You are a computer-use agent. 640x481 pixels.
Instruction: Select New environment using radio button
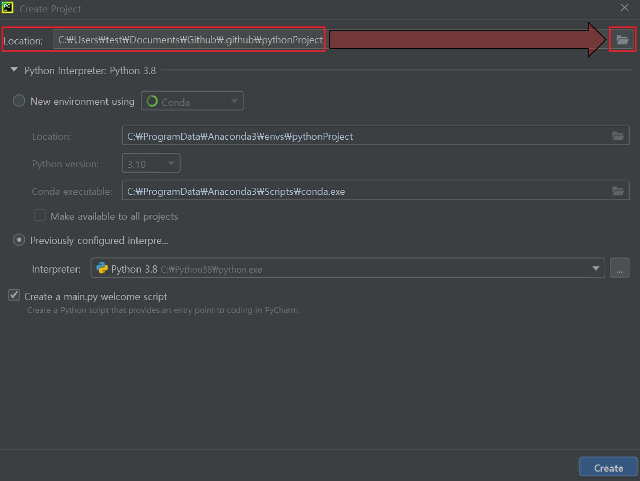(19, 101)
